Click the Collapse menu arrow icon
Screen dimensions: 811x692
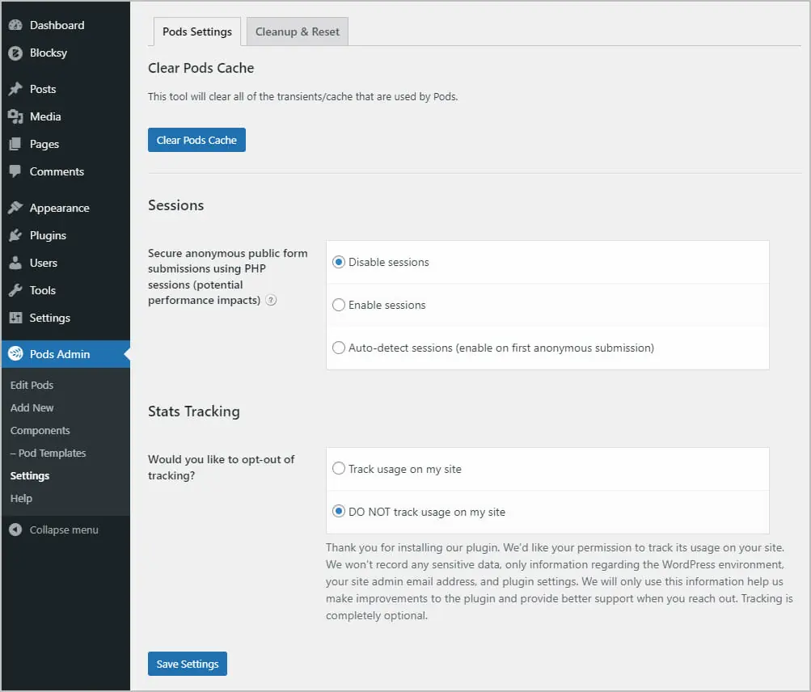coord(15,530)
